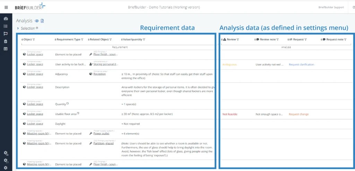
Task: Open the filter on the Requirement Type column
Action: click(x=82, y=39)
